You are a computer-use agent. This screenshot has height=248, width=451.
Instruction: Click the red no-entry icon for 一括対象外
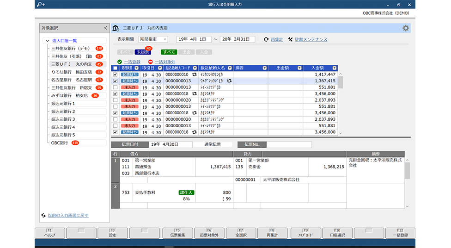[x=151, y=62]
